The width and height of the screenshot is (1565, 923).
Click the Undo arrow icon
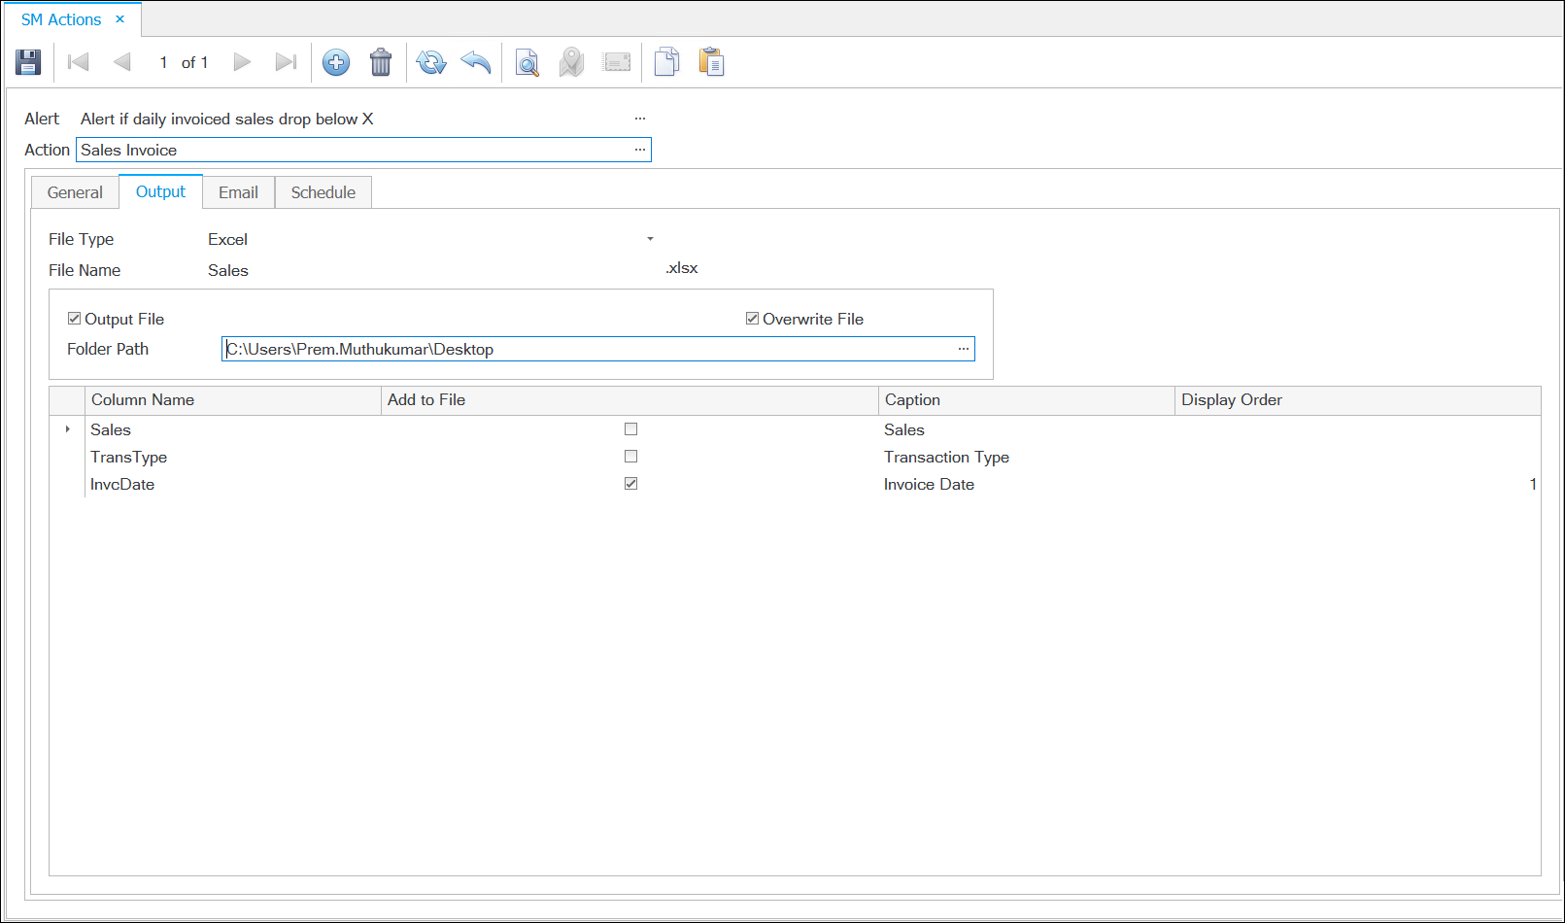point(476,62)
